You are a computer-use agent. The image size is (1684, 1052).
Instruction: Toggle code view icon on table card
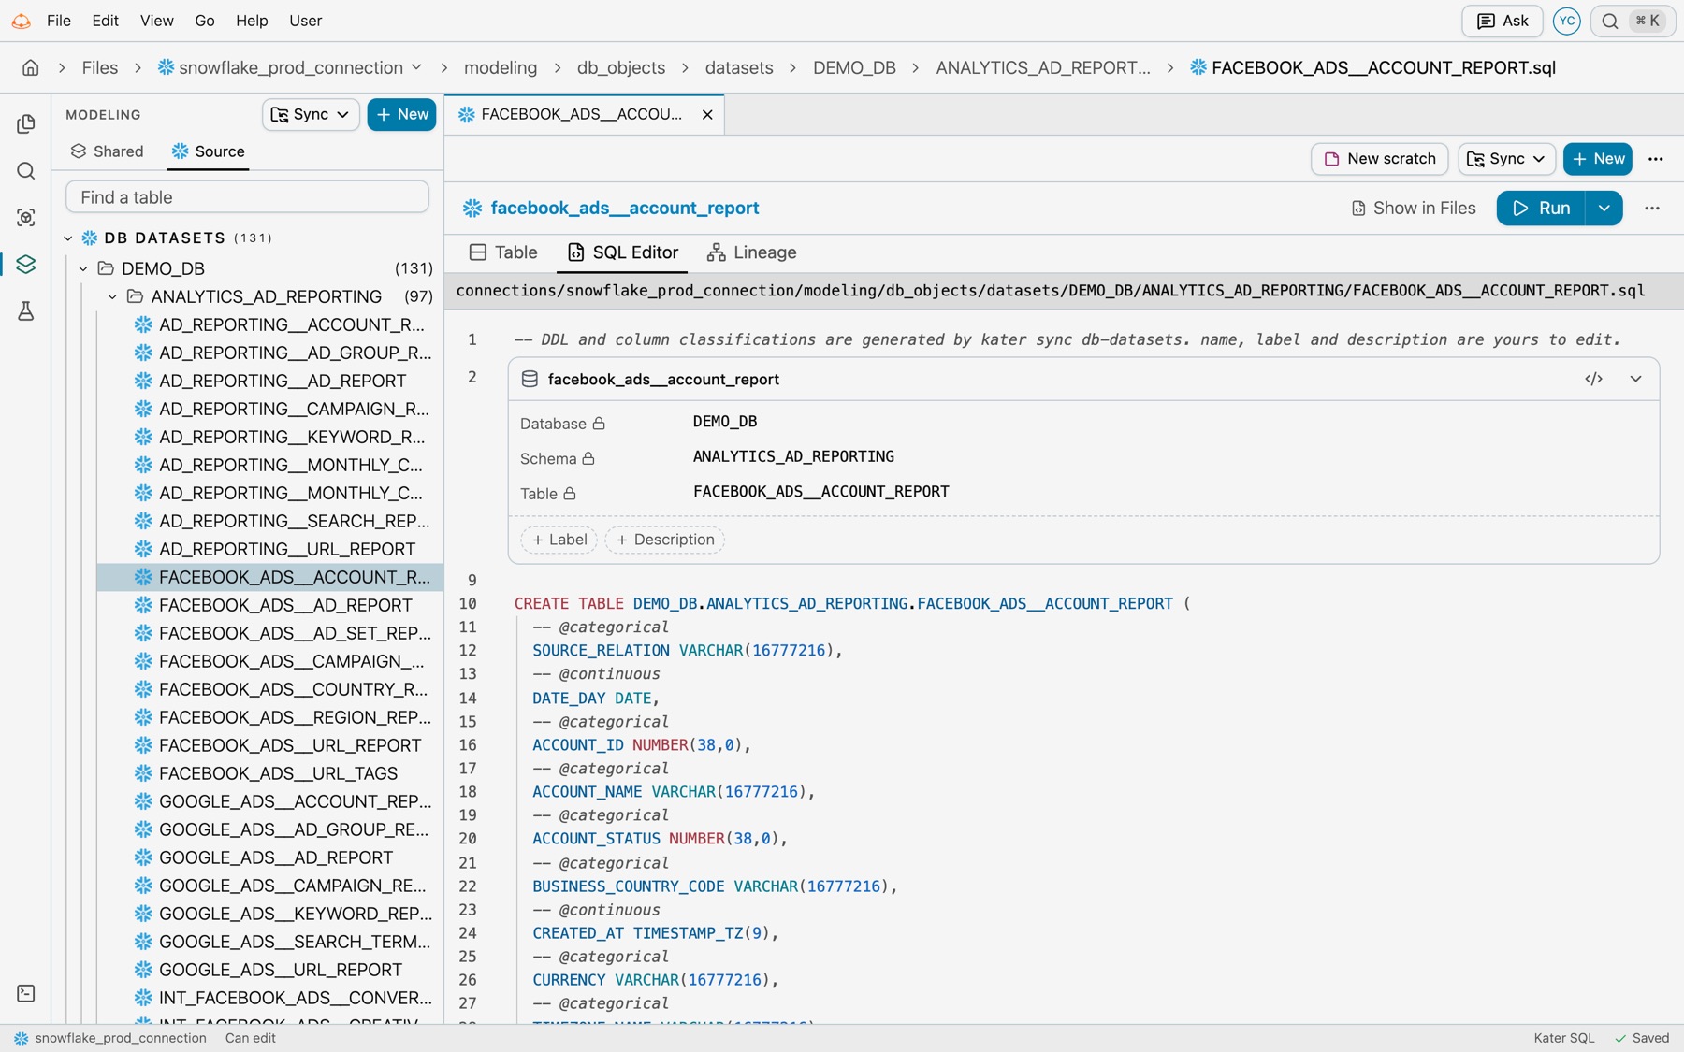1594,379
